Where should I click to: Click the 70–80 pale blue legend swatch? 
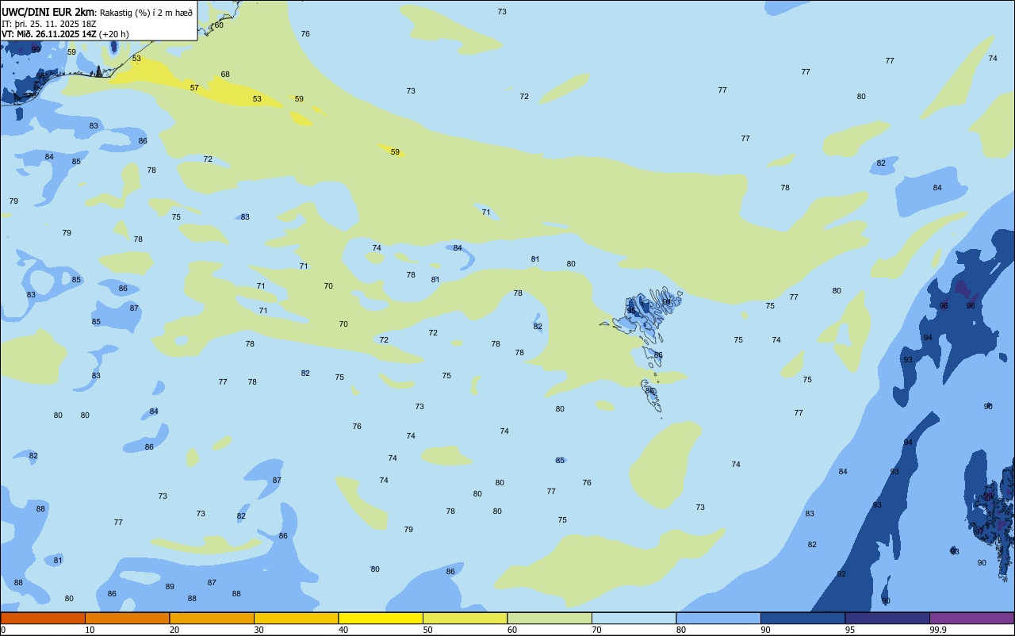click(x=634, y=618)
